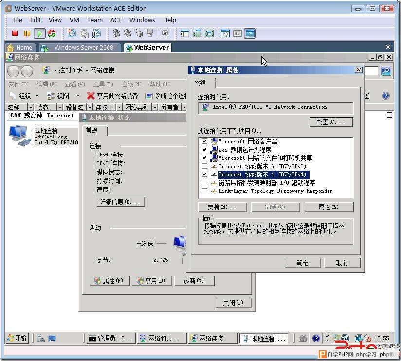Expand the 组织 dropdown arrow
This screenshot has width=401, height=361.
(37, 96)
